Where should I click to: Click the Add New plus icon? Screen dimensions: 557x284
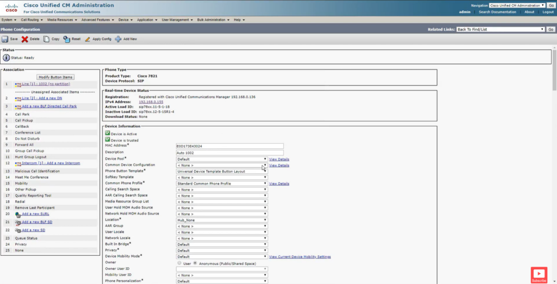(x=118, y=39)
